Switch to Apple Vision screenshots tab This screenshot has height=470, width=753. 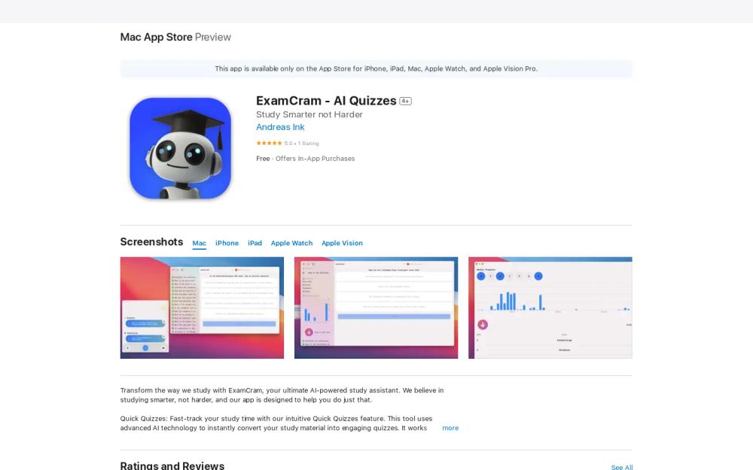pos(342,243)
